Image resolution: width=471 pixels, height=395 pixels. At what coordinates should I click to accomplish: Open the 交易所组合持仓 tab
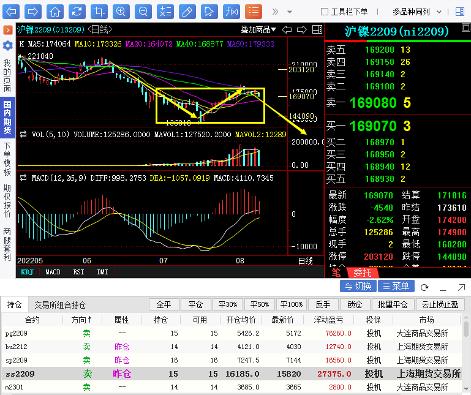pyautogui.click(x=60, y=304)
